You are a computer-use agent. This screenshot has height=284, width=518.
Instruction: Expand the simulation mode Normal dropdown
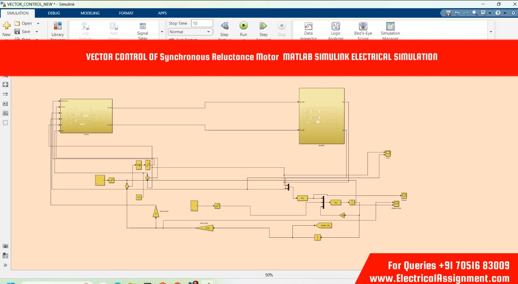click(x=208, y=32)
